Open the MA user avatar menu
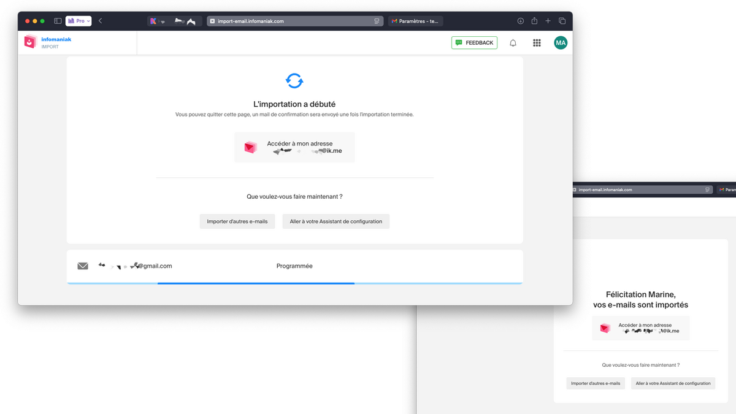Image resolution: width=736 pixels, height=414 pixels. [x=561, y=43]
